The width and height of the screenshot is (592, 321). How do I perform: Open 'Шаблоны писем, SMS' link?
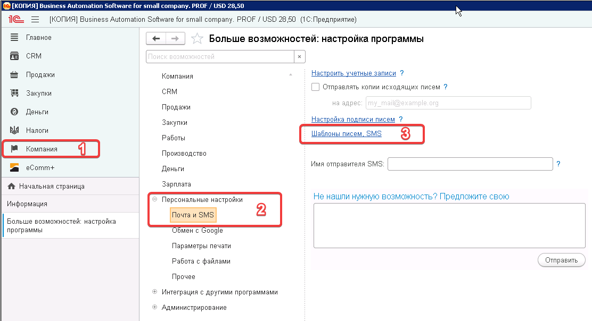pos(346,134)
